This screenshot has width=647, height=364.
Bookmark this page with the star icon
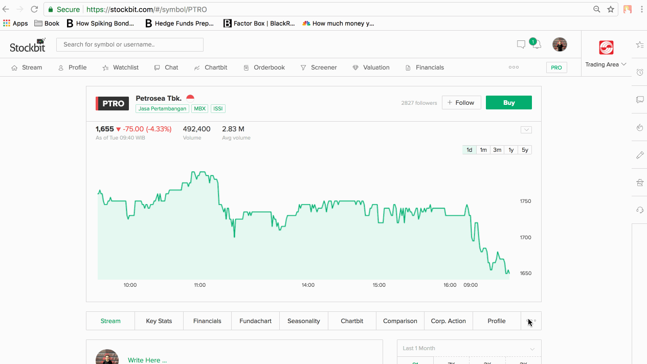pos(611,9)
